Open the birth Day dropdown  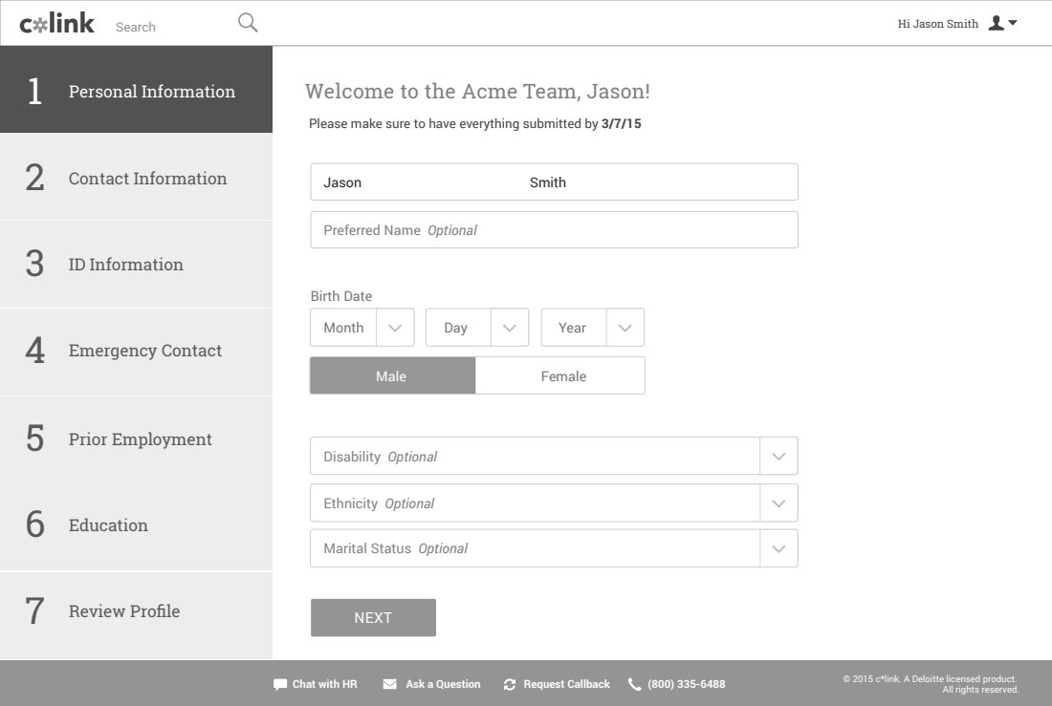(x=510, y=328)
